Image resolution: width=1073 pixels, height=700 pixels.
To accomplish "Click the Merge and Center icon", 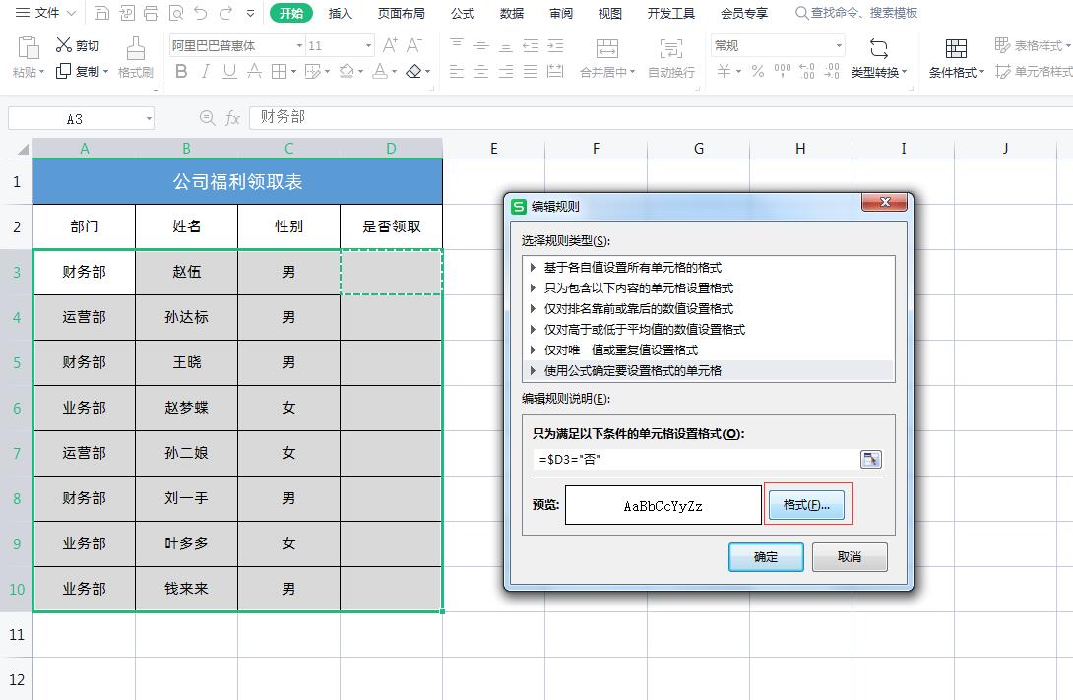I will [607, 48].
